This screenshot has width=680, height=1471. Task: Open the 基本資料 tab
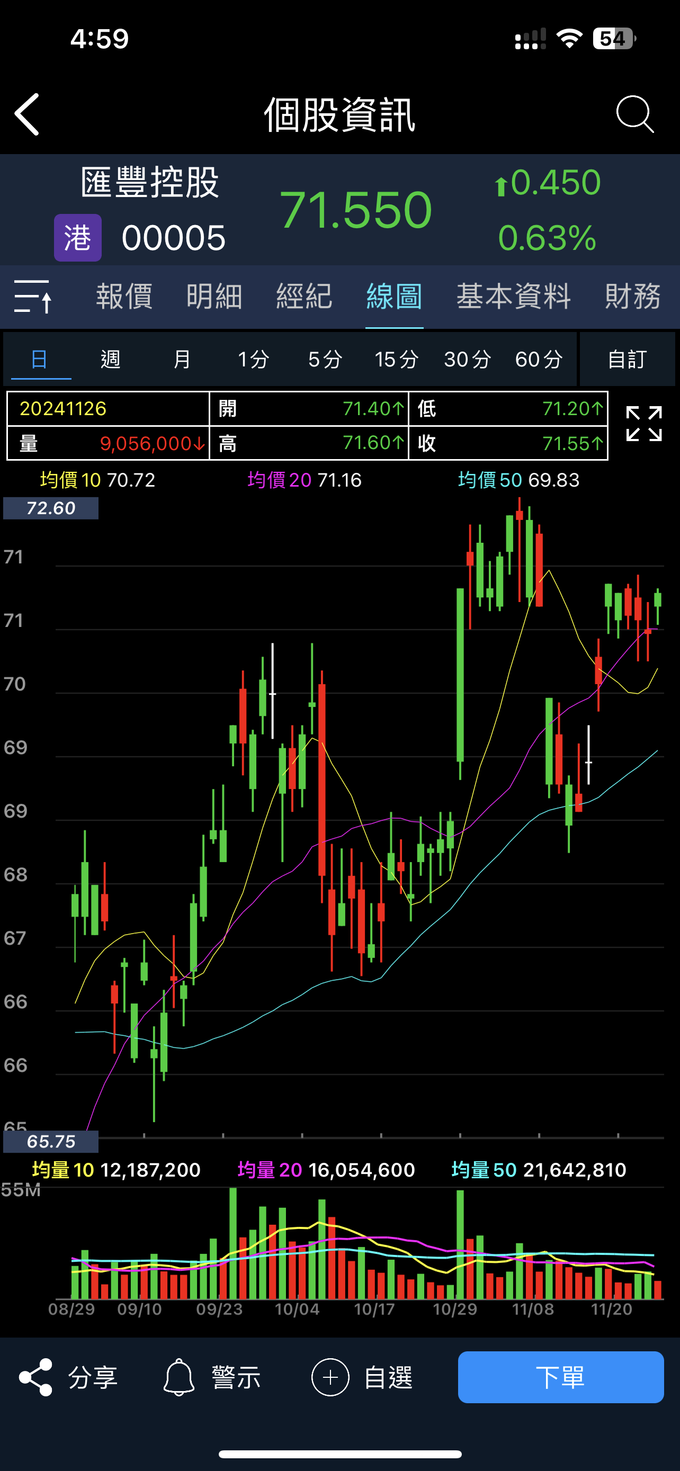pos(514,297)
